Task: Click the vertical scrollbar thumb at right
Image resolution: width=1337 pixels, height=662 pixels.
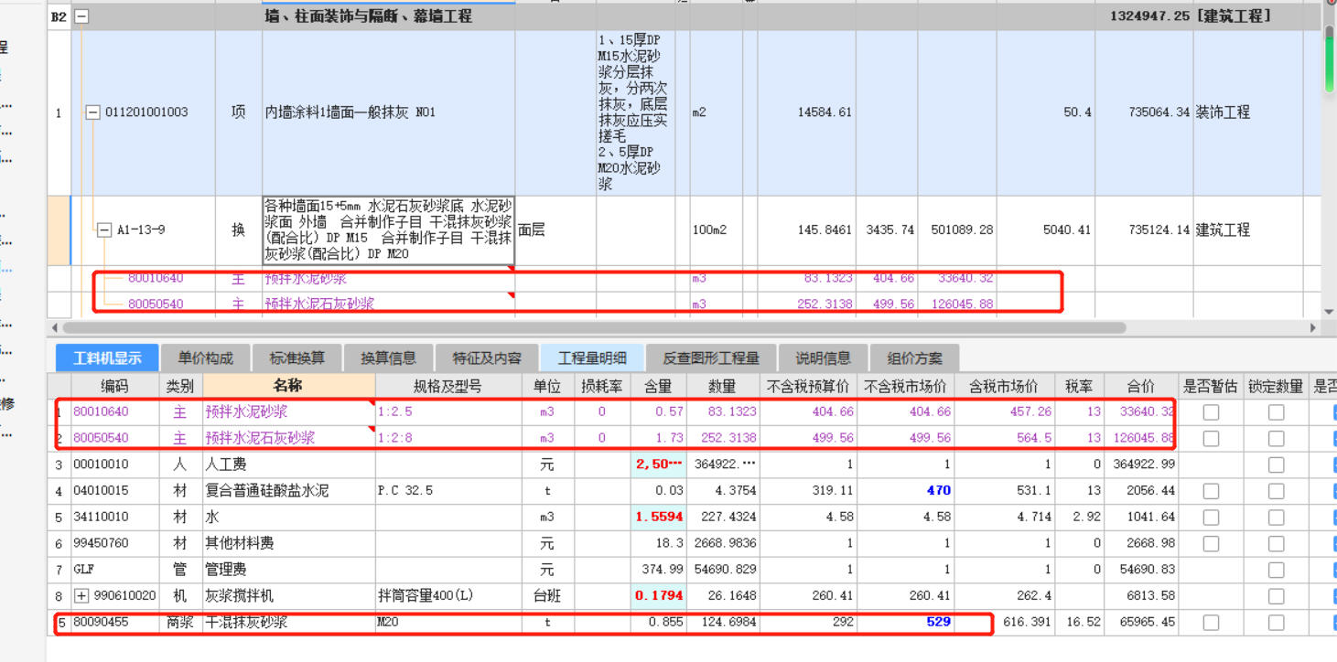Action: tap(1330, 59)
